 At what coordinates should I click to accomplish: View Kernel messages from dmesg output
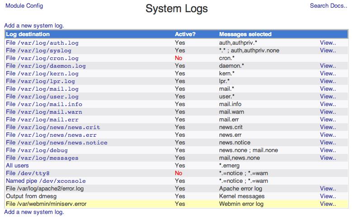(x=328, y=196)
